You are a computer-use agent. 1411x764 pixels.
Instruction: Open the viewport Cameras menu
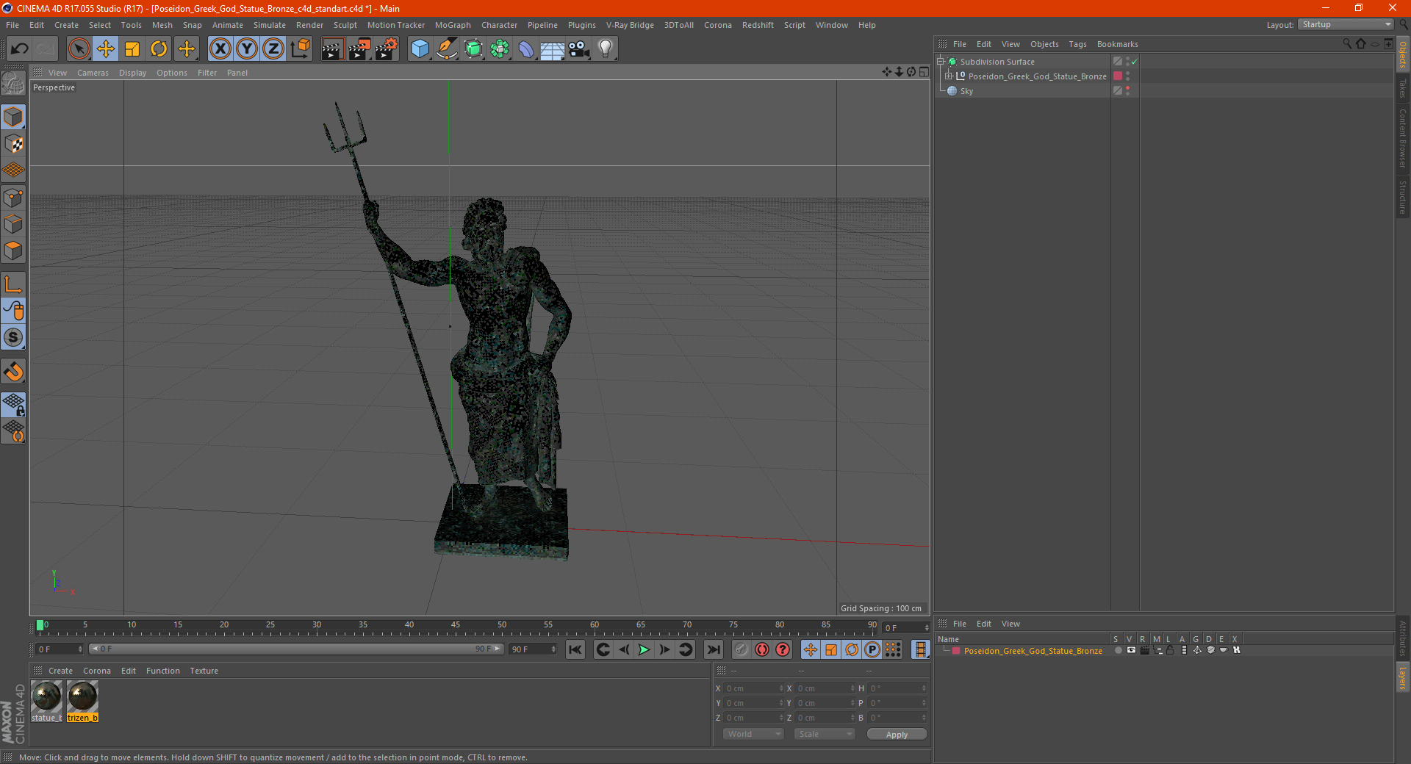93,73
